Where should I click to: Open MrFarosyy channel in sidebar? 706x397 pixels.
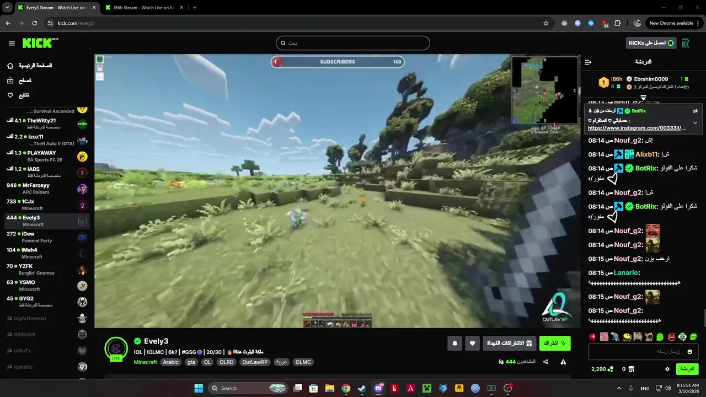46,189
